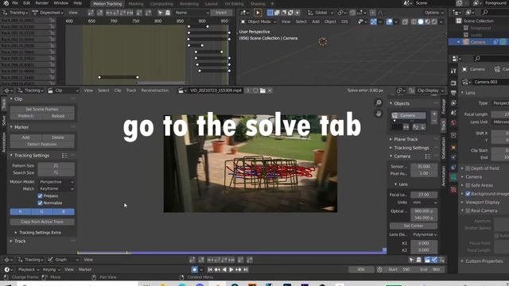Select the Tool properties tab icon
The height and width of the screenshot is (286, 509).
pyautogui.click(x=453, y=71)
